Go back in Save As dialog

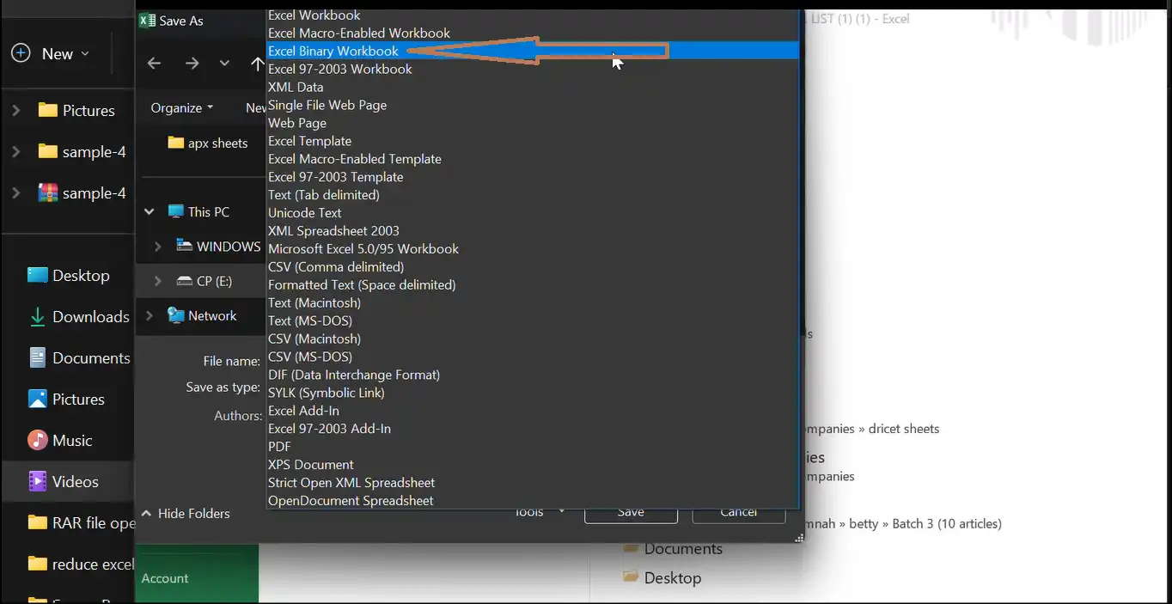[155, 63]
